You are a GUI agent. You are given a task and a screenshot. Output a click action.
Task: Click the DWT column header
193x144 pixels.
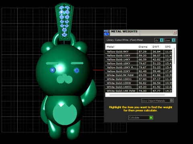(x=156, y=47)
